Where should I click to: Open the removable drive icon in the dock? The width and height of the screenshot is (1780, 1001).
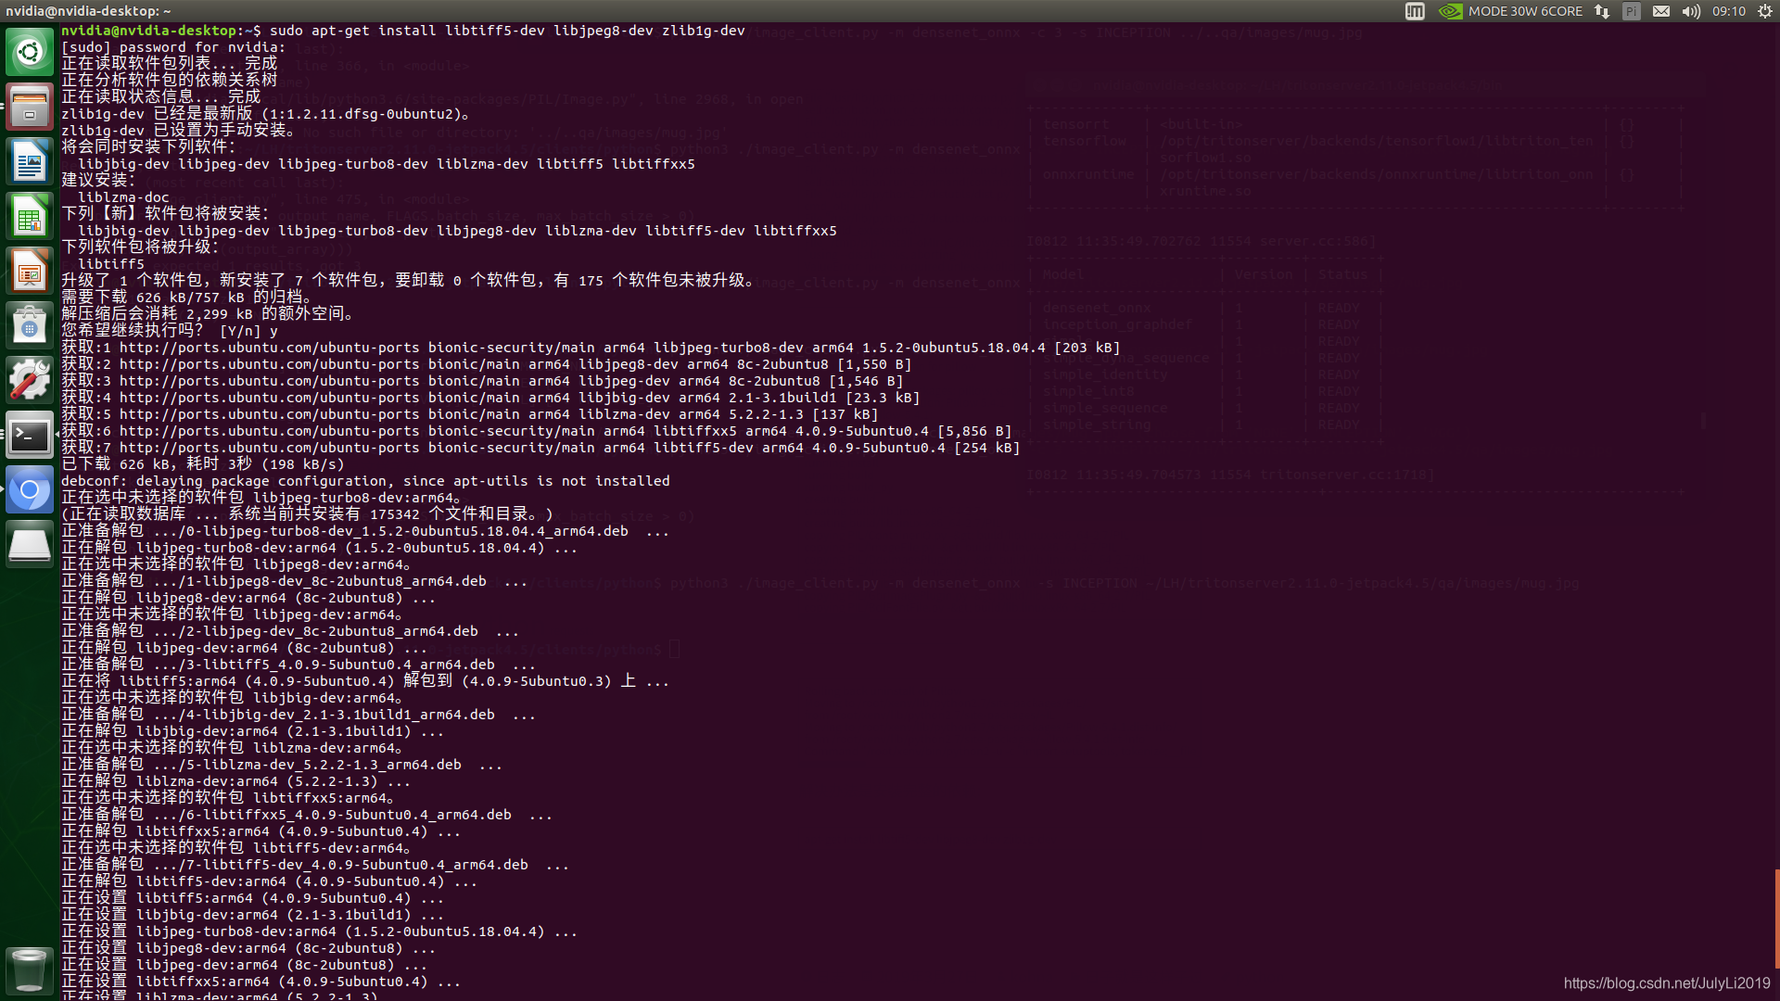tap(30, 544)
